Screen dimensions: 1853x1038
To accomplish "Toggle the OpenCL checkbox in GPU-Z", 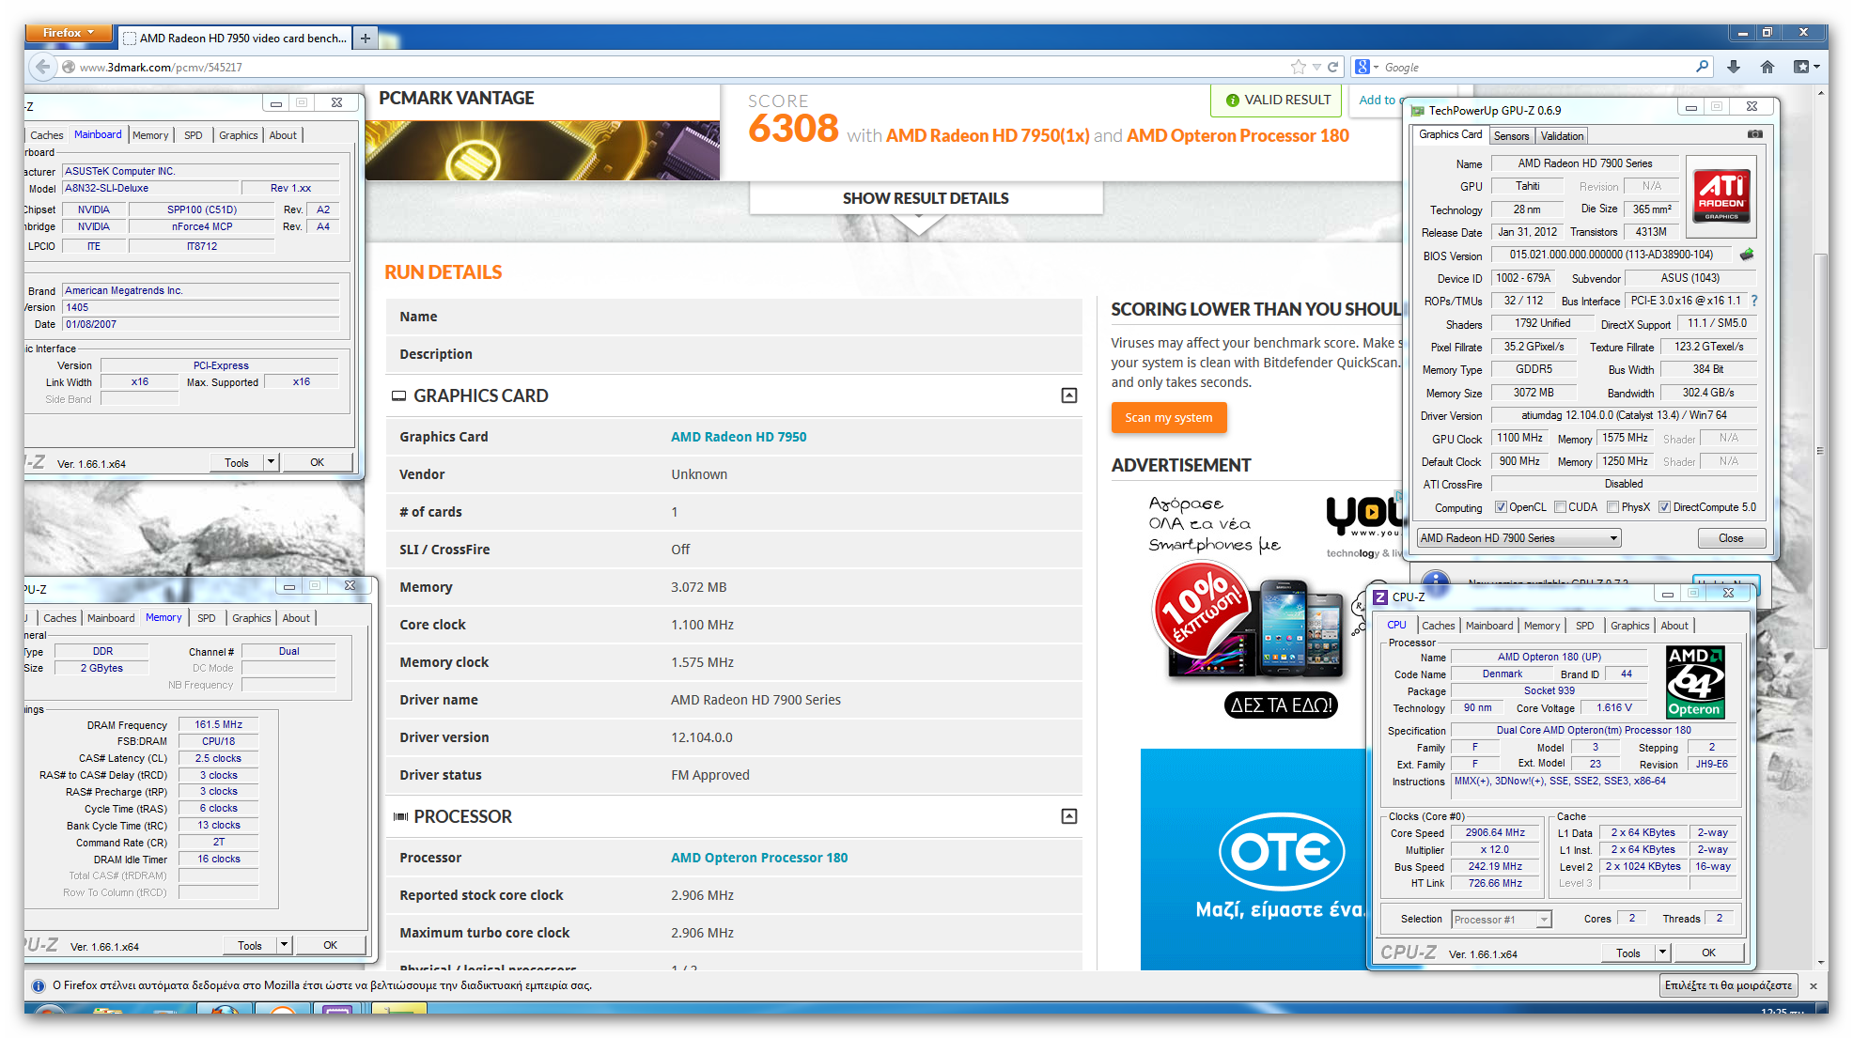I will point(1501,507).
